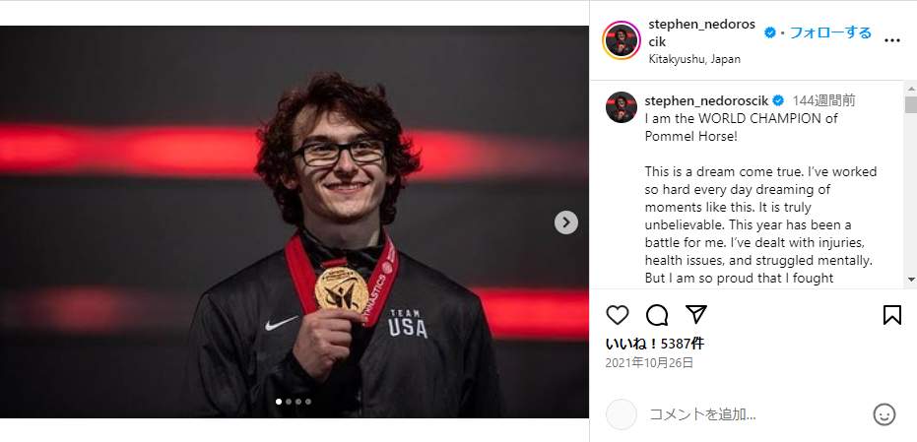Image resolution: width=917 pixels, height=442 pixels.
Task: Share the post using the paper plane icon
Action: tap(696, 315)
